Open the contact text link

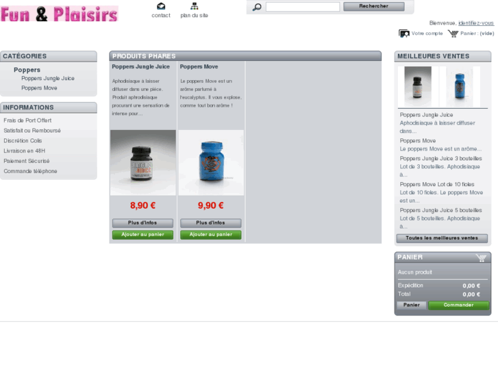[161, 15]
